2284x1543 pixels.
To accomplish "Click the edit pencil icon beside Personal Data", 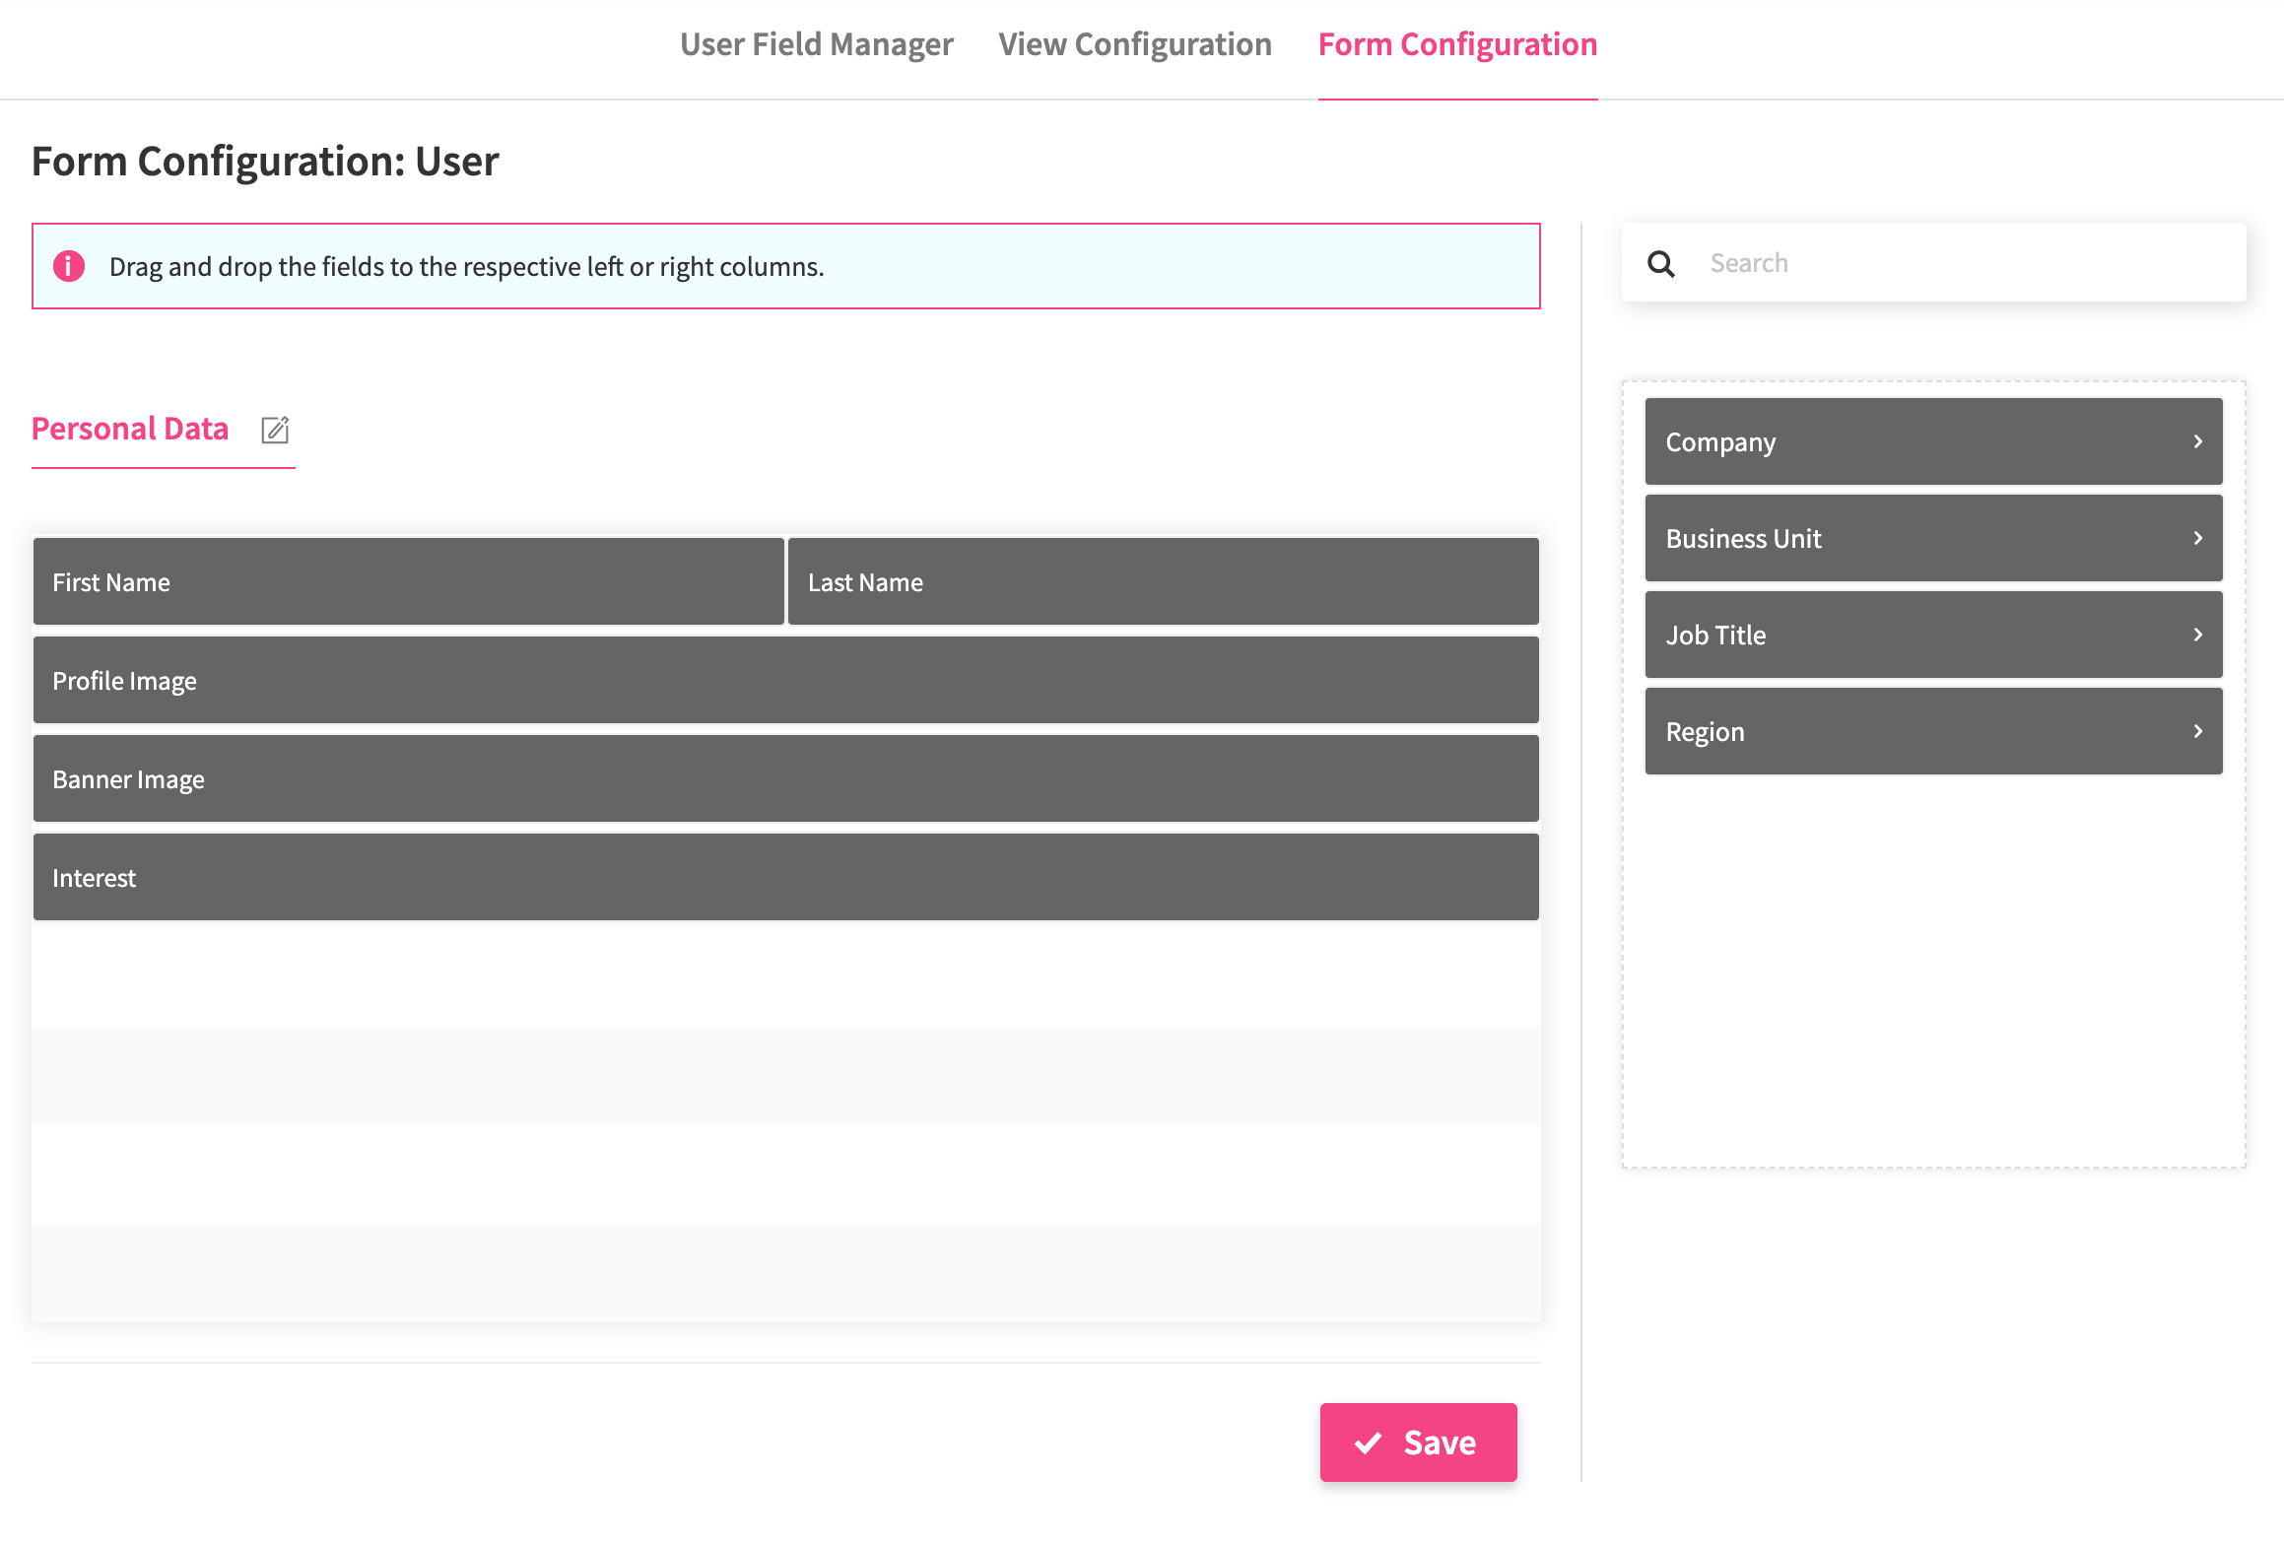I will 275,430.
